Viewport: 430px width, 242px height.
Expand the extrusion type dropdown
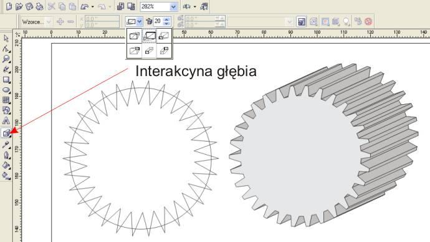(x=140, y=21)
